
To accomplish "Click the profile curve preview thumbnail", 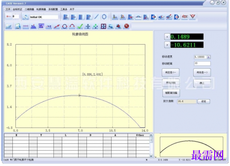I will pos(191,146).
